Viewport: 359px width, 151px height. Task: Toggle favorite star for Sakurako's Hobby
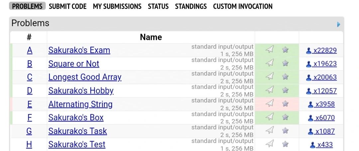(x=285, y=90)
